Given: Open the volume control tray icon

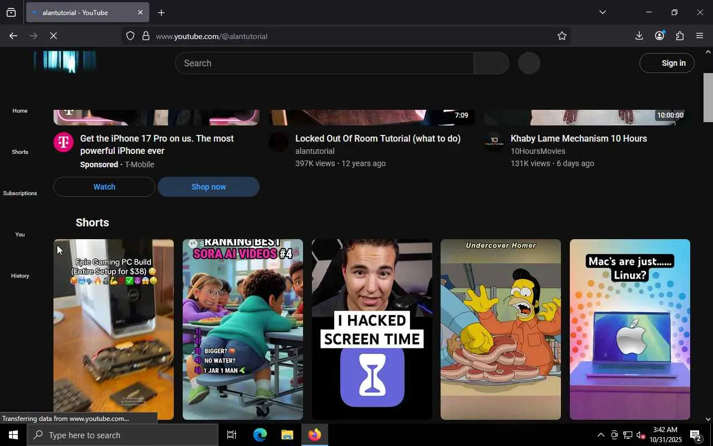Looking at the screenshot, I should (641, 435).
